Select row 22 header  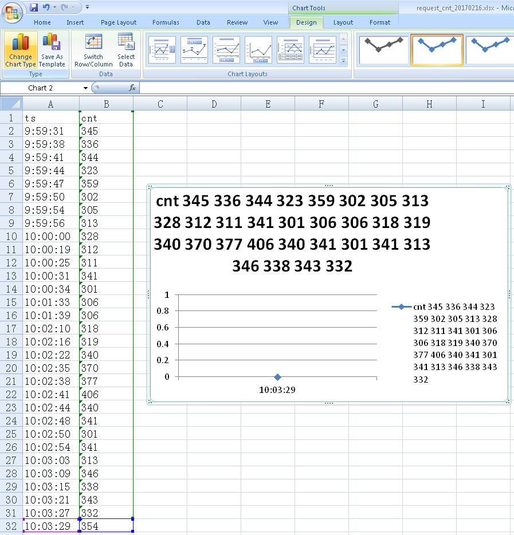pyautogui.click(x=11, y=395)
